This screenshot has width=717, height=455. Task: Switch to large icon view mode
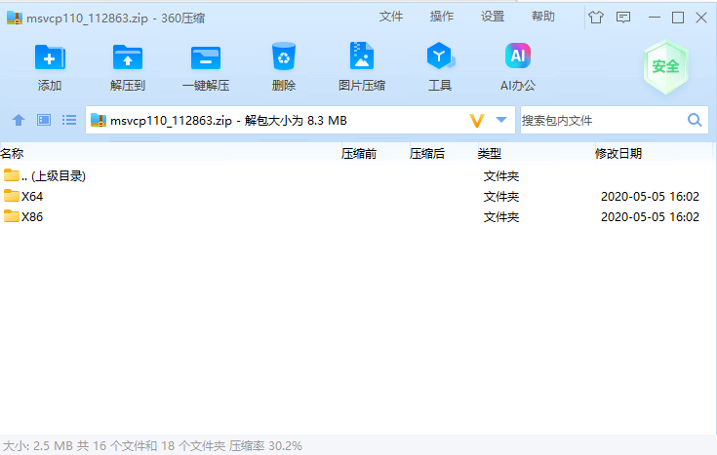(44, 120)
